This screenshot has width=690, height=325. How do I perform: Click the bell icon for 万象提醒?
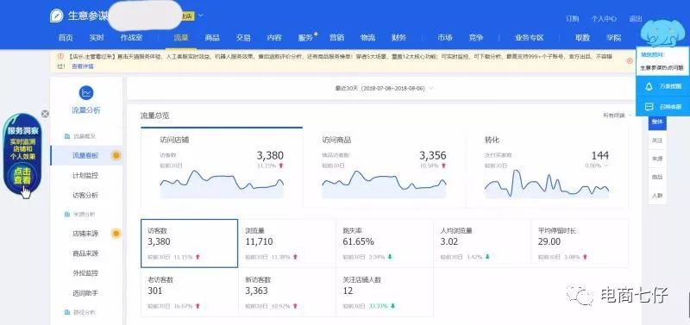pyautogui.click(x=649, y=86)
